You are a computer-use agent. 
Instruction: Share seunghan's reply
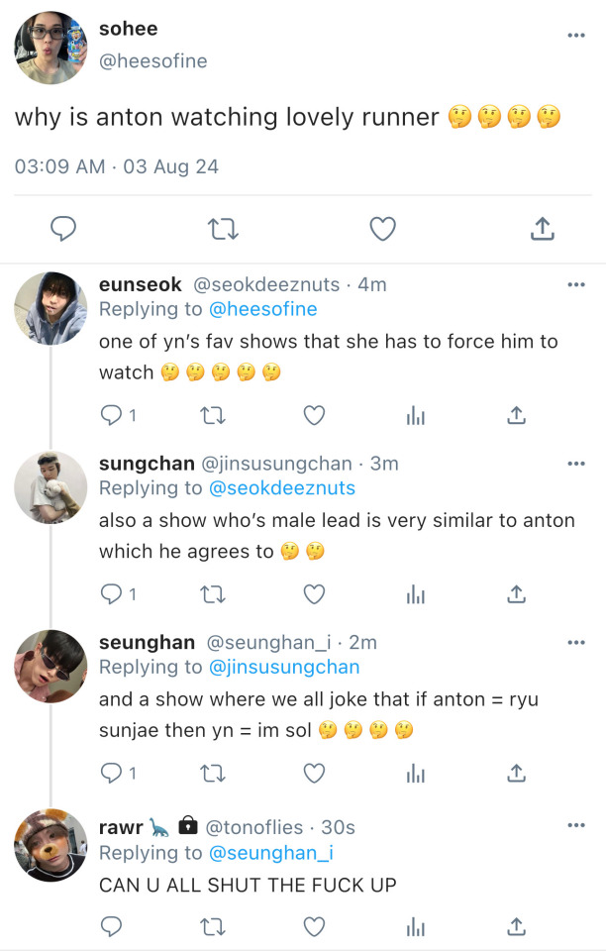(x=516, y=773)
